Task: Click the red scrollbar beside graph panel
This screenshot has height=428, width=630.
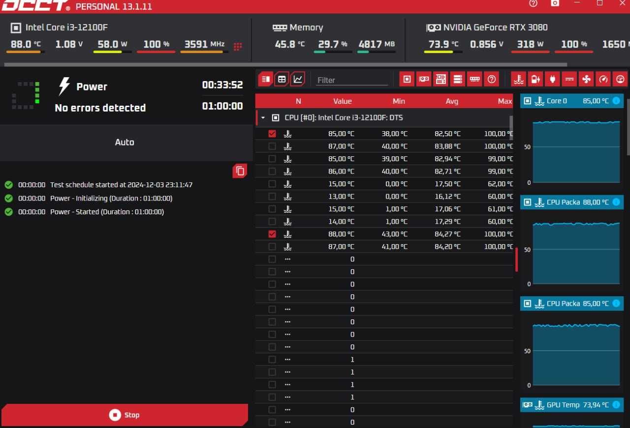Action: point(516,259)
